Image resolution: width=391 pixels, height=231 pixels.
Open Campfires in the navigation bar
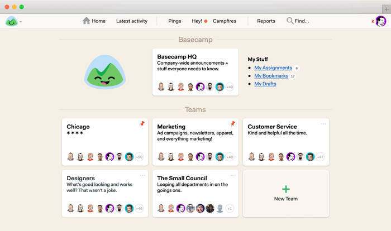click(225, 21)
